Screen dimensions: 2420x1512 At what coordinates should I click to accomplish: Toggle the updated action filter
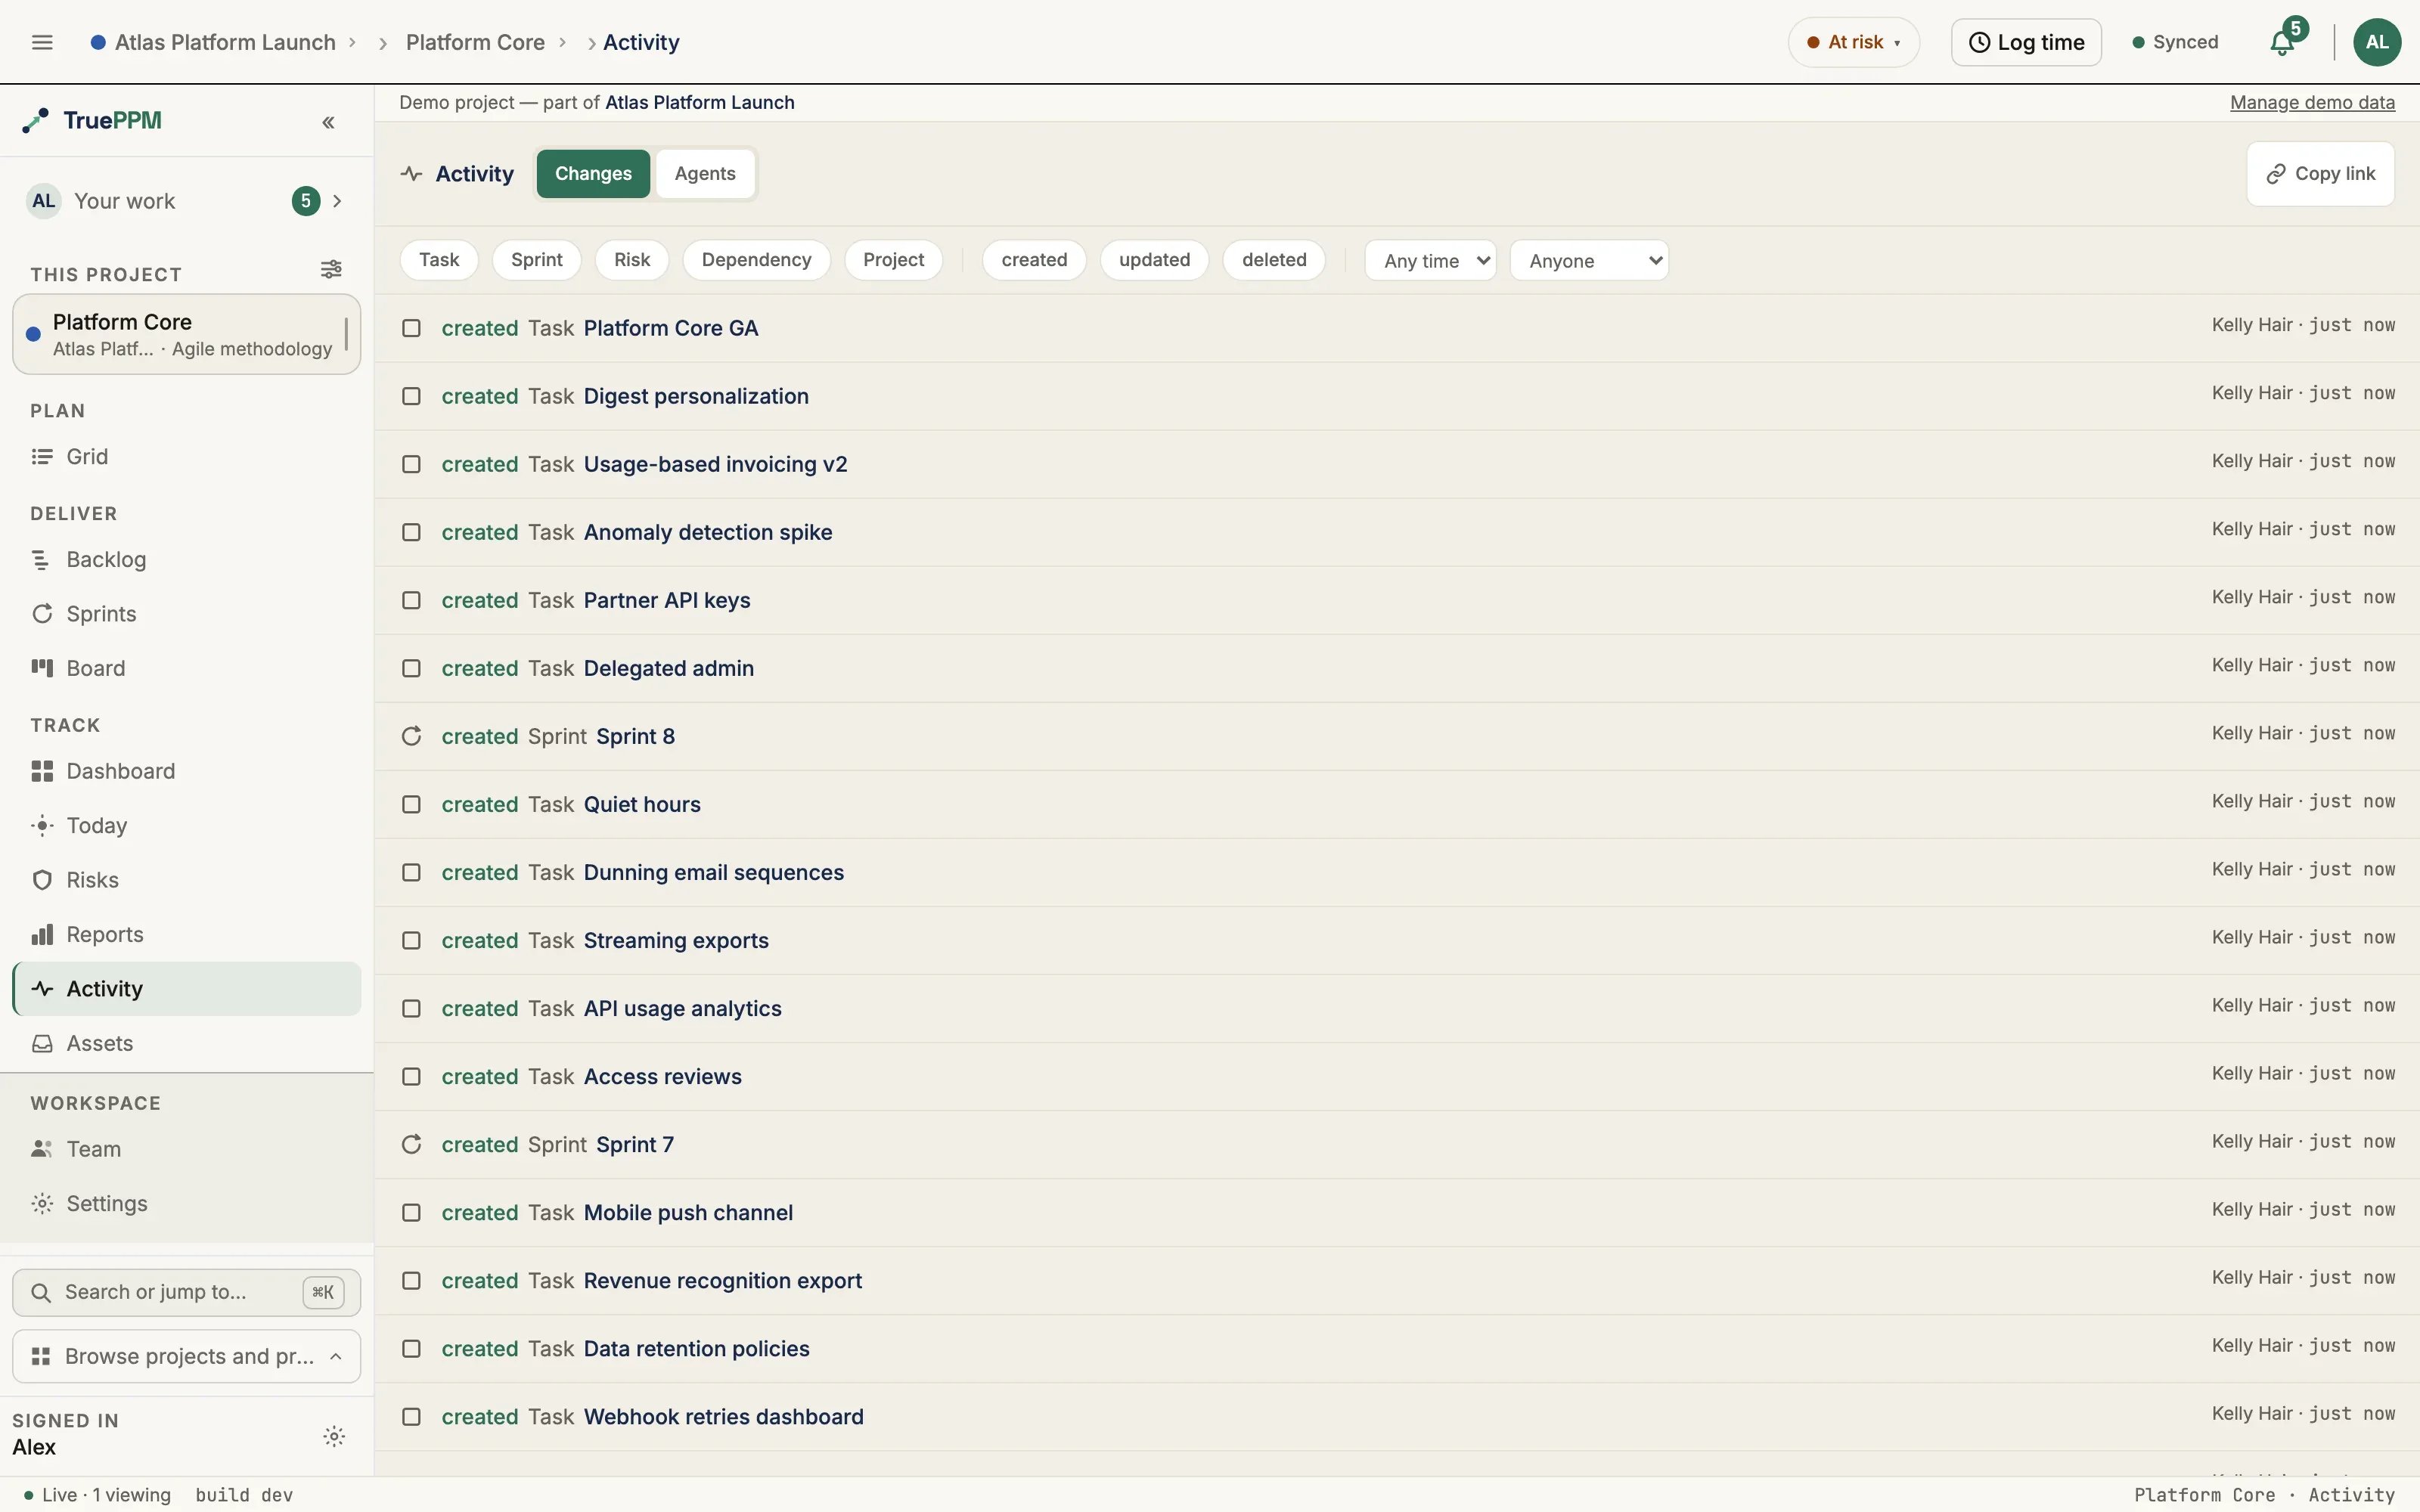[x=1154, y=260]
